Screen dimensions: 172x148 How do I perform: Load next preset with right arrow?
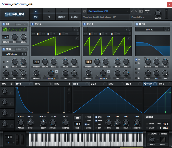click(136, 11)
